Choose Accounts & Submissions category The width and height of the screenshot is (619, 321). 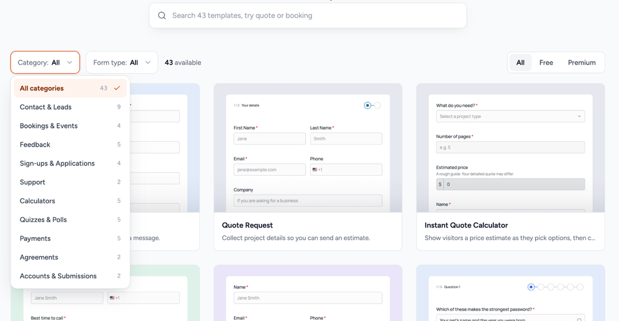70,276
